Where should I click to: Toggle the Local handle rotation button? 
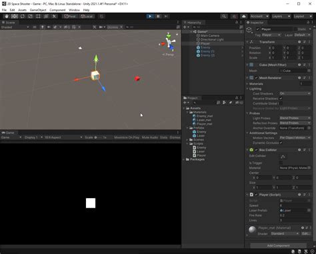tap(87, 17)
